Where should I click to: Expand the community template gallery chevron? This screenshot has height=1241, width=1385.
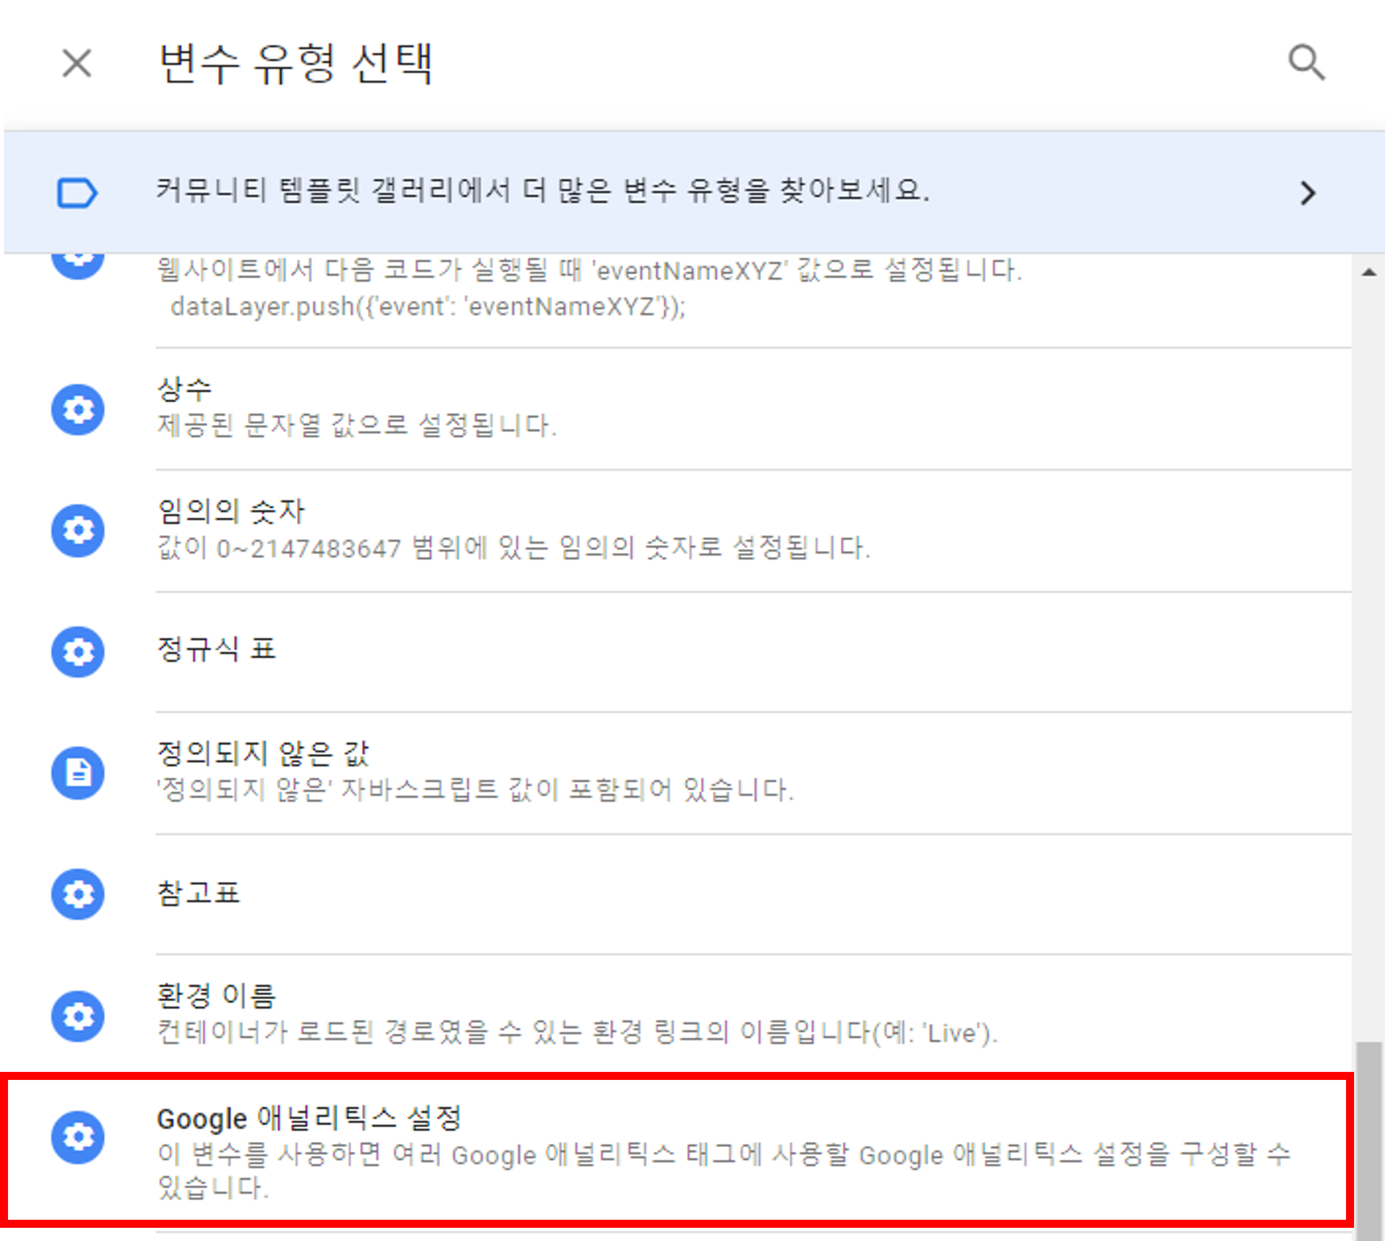pyautogui.click(x=1307, y=193)
